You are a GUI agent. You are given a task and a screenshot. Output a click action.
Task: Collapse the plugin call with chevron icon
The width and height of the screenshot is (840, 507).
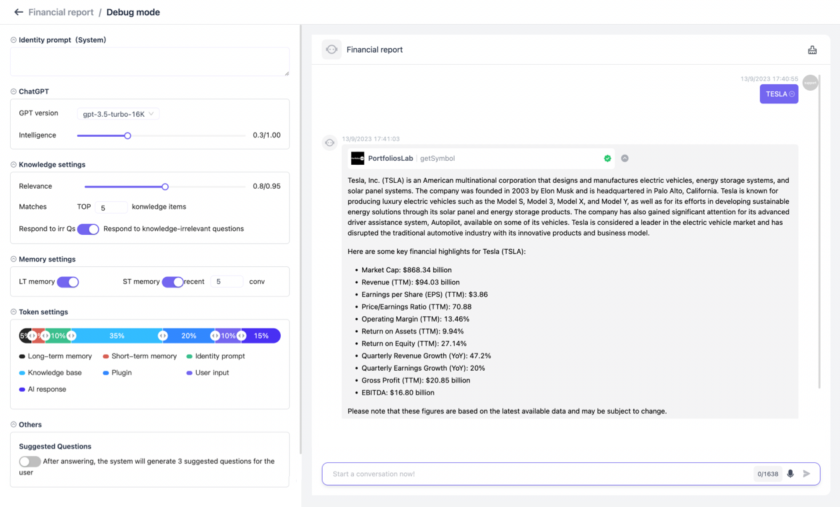click(x=625, y=159)
